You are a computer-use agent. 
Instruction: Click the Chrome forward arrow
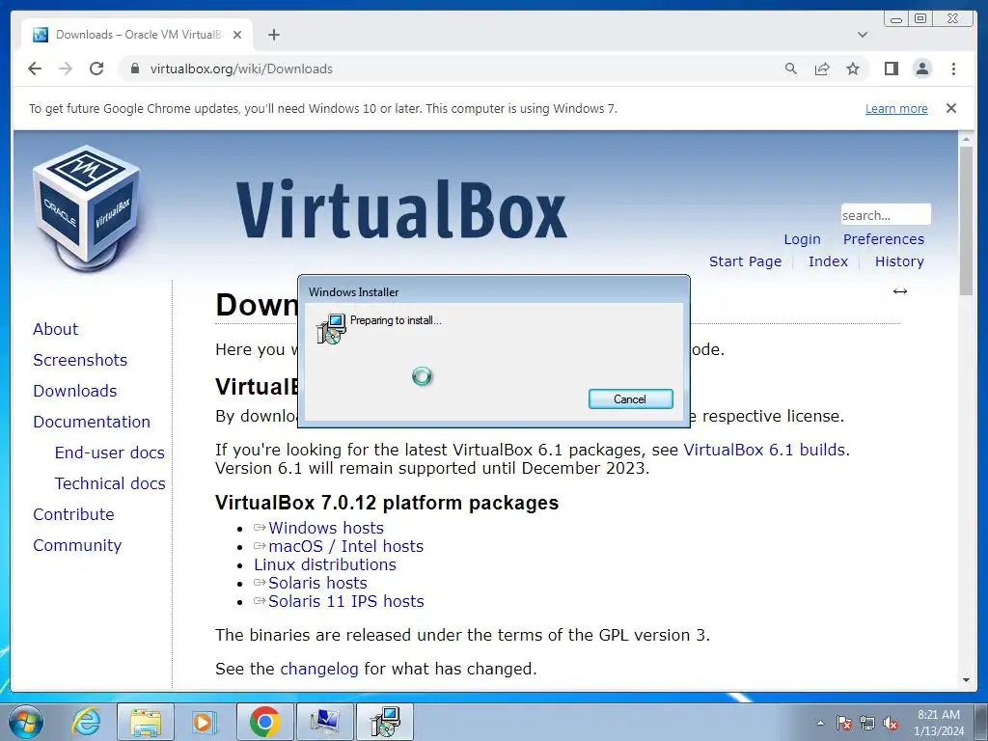coord(66,69)
